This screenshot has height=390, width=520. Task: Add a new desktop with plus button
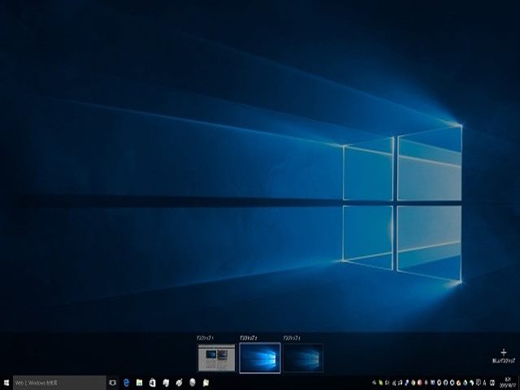click(x=504, y=355)
